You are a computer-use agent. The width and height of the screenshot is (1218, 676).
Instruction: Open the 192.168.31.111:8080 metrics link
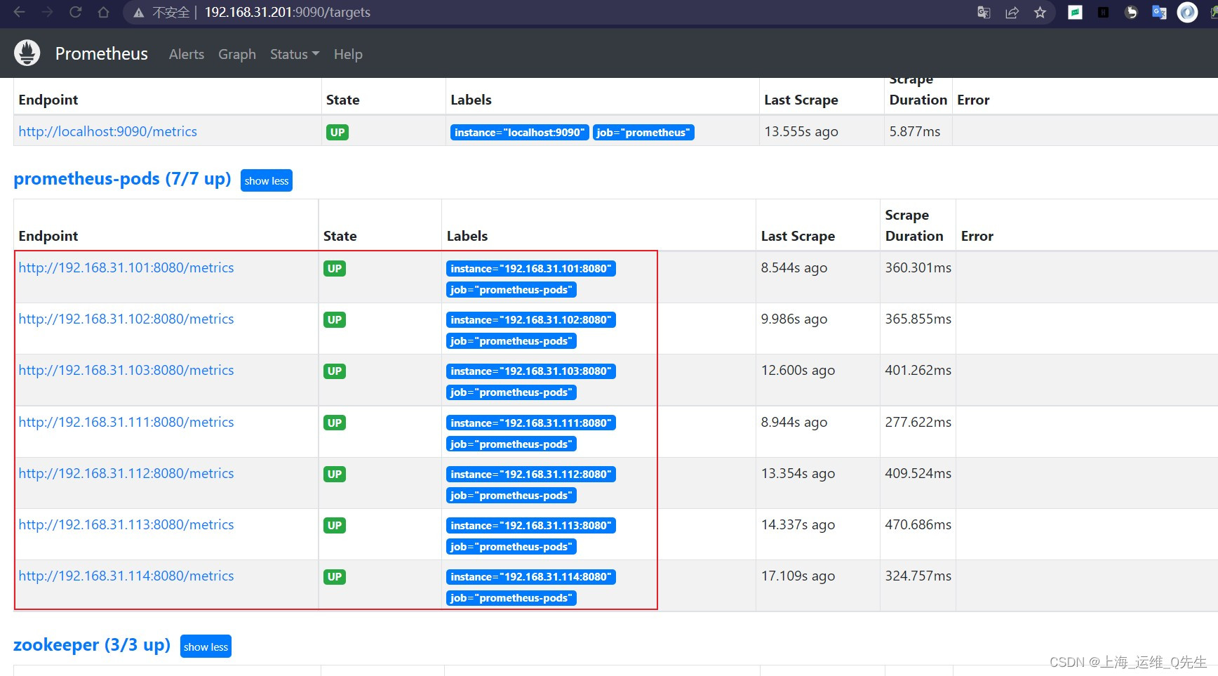pos(126,422)
